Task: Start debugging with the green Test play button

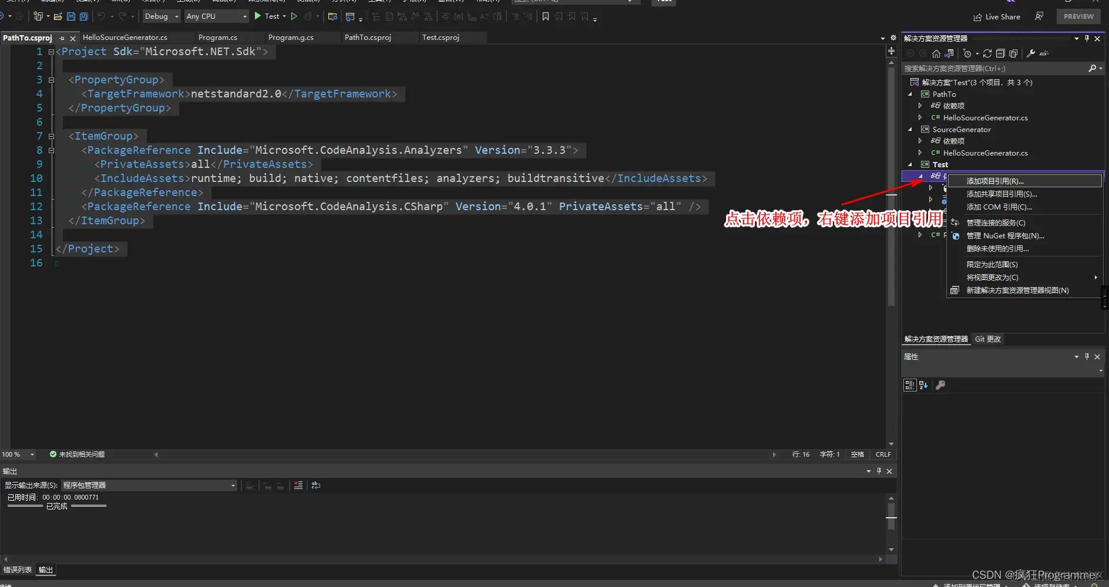Action: 267,16
